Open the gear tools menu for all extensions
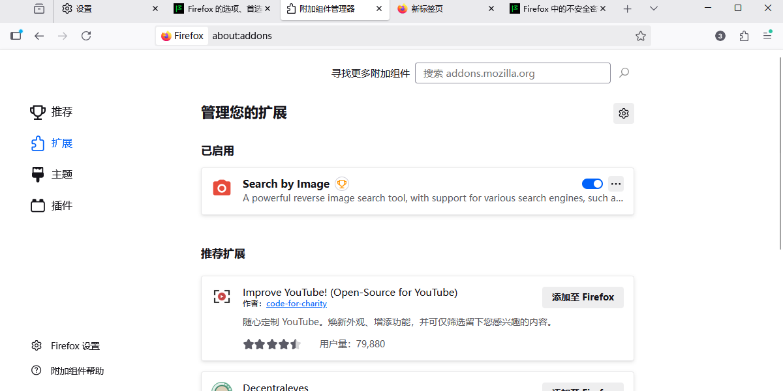Viewport: 783px width, 391px height. click(x=624, y=113)
